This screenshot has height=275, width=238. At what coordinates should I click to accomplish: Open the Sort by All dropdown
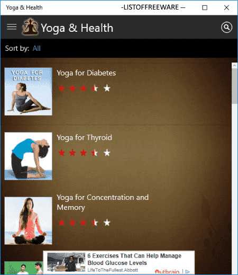coord(36,48)
